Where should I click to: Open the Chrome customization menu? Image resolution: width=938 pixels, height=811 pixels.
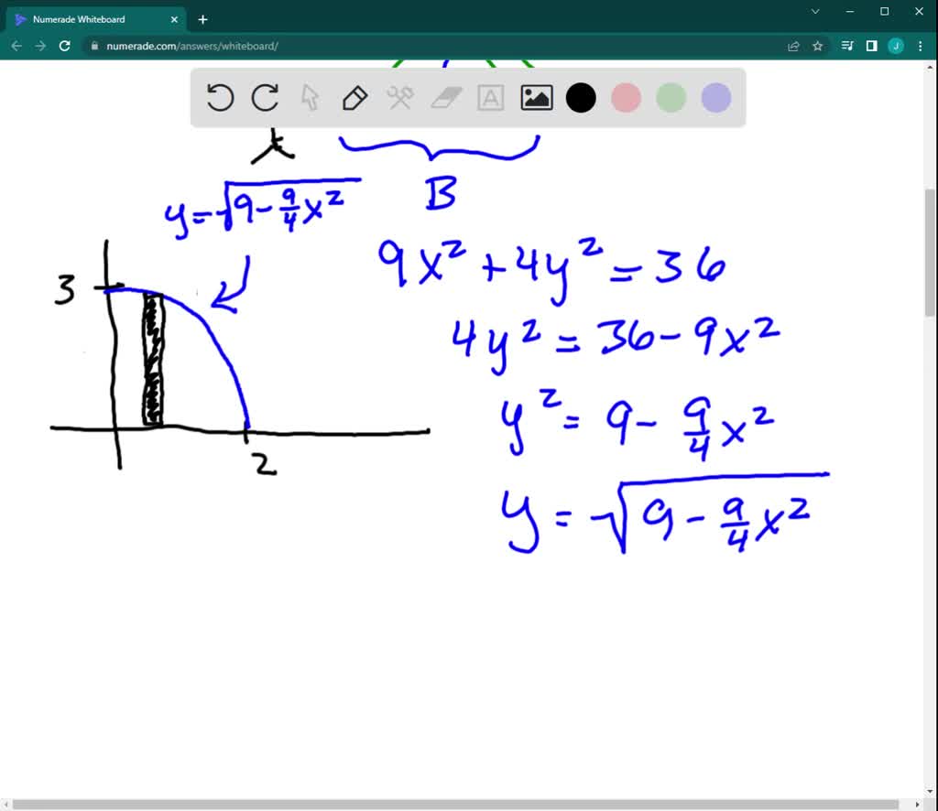919,46
